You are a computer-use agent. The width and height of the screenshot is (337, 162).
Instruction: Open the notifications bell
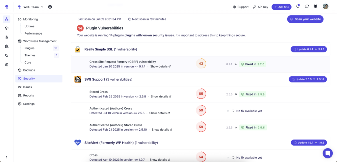point(298,7)
